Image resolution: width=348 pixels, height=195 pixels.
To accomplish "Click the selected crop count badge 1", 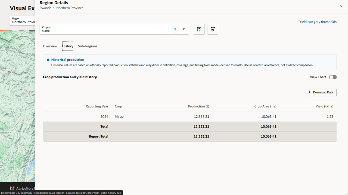I will coord(175,29).
